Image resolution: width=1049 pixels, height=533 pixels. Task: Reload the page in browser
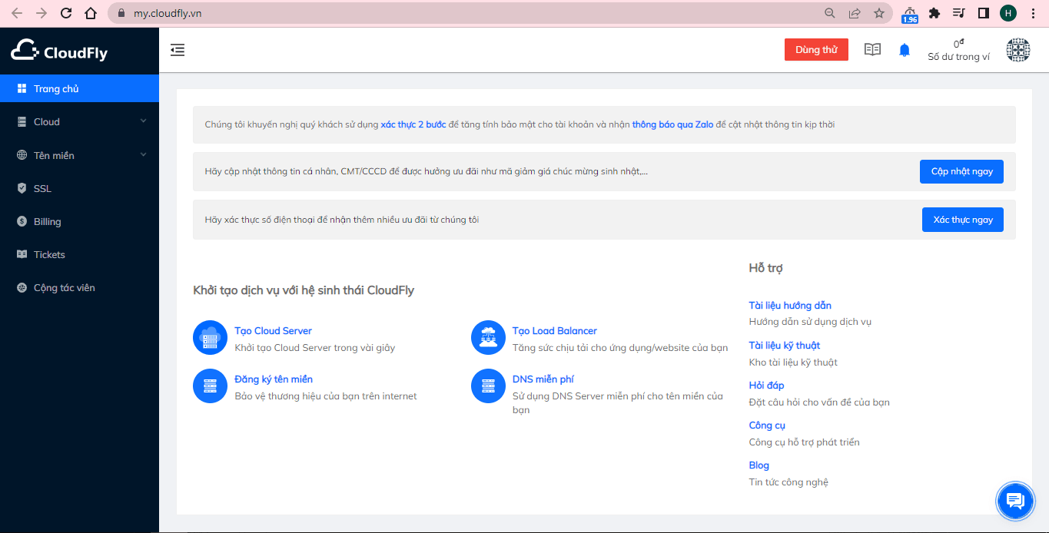[x=66, y=13]
